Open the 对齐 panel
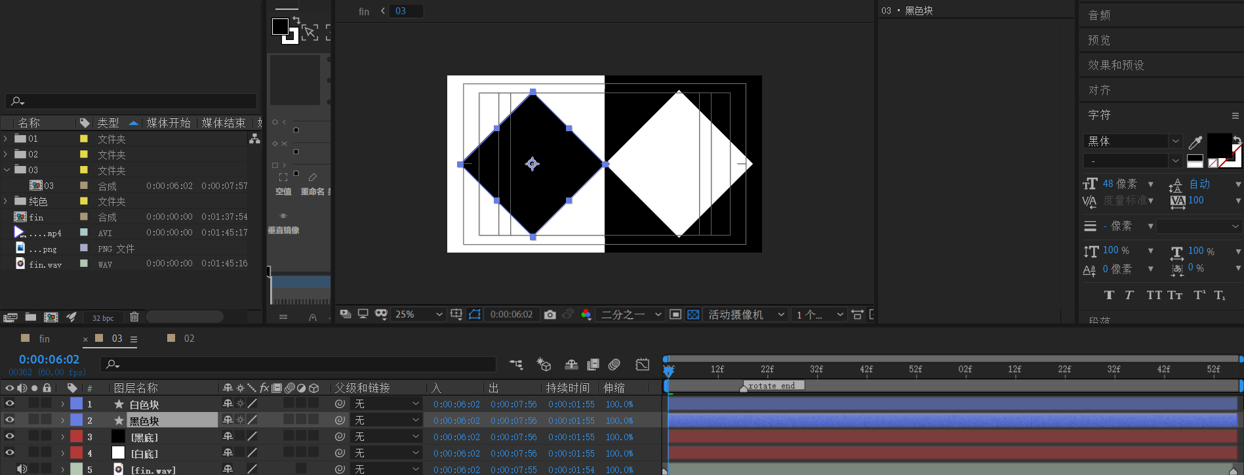Screen dimensions: 1244x475 (1099, 90)
